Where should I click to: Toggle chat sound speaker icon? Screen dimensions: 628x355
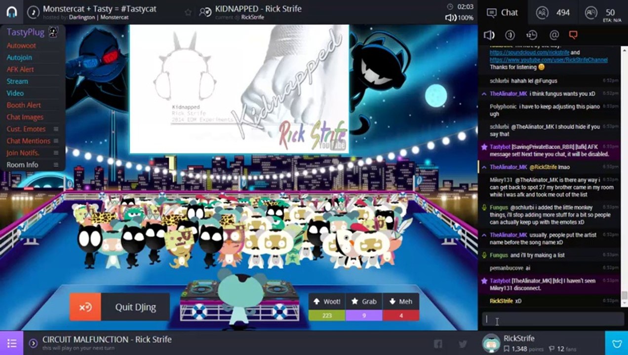click(489, 35)
